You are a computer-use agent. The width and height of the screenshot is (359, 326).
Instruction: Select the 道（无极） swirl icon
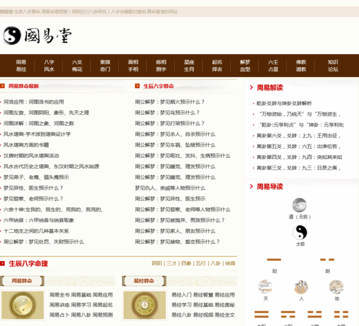pos(299,205)
